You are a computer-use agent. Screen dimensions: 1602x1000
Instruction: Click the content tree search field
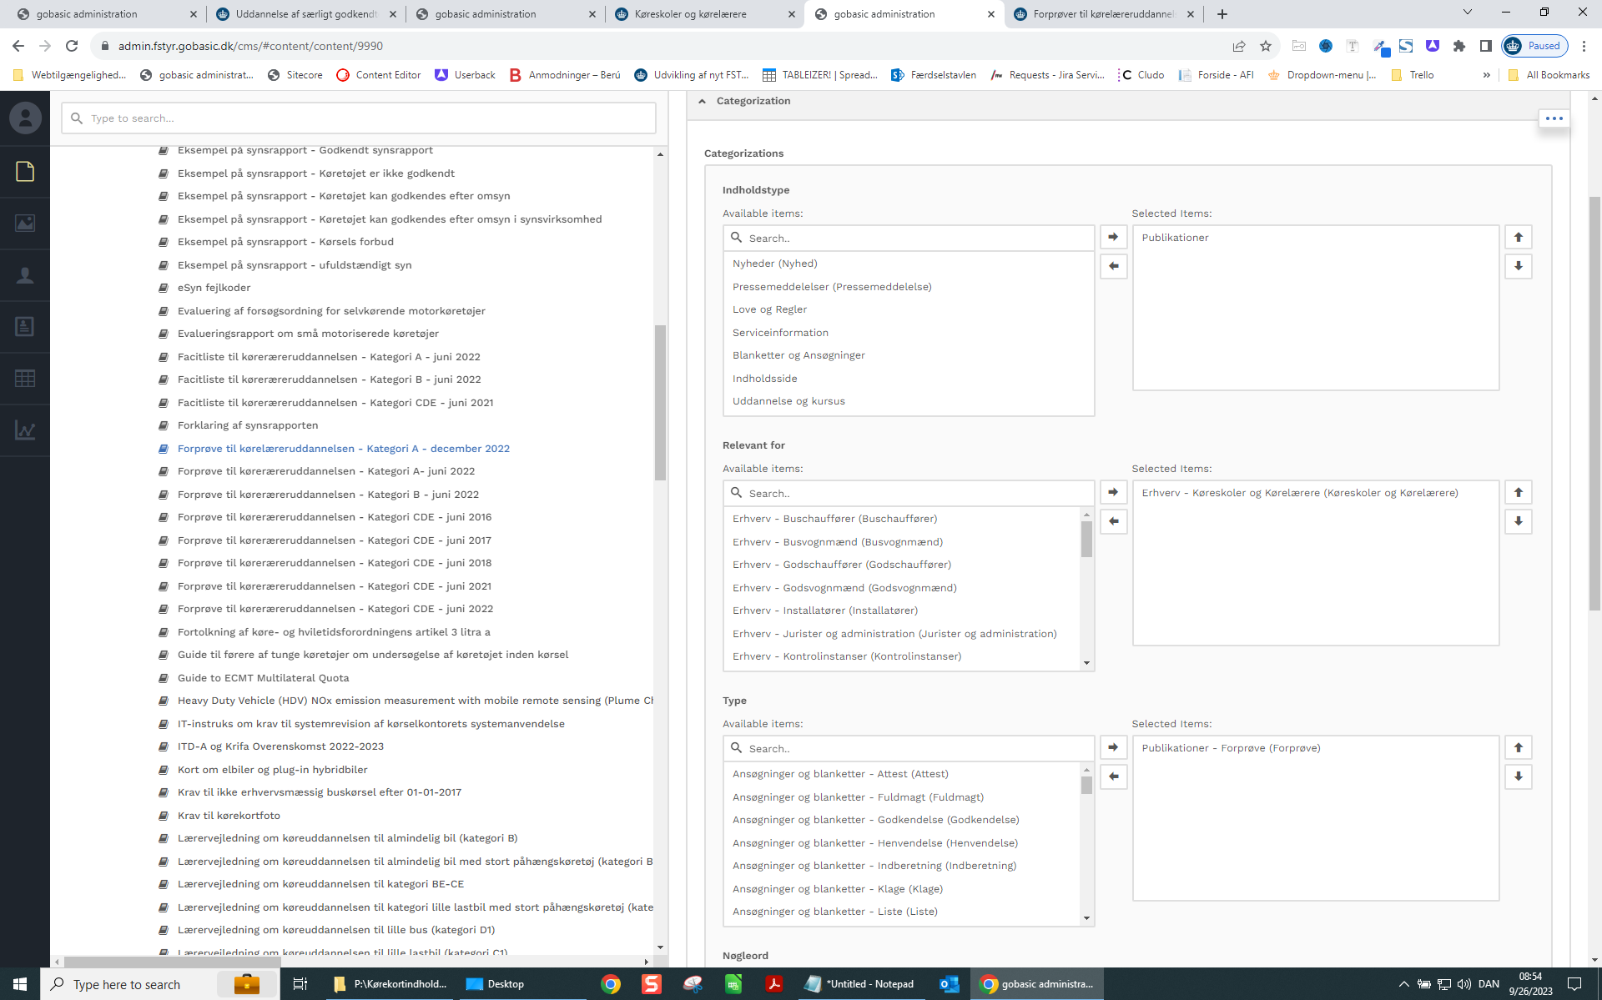pos(359,118)
